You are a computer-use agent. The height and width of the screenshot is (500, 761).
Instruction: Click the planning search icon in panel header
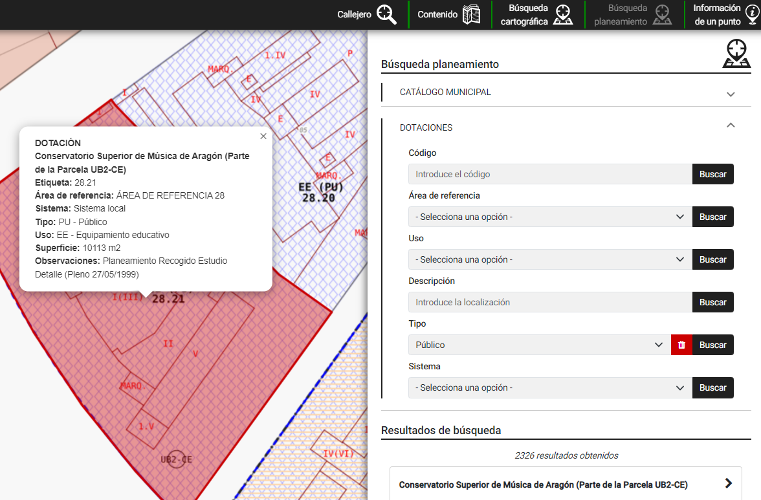736,54
